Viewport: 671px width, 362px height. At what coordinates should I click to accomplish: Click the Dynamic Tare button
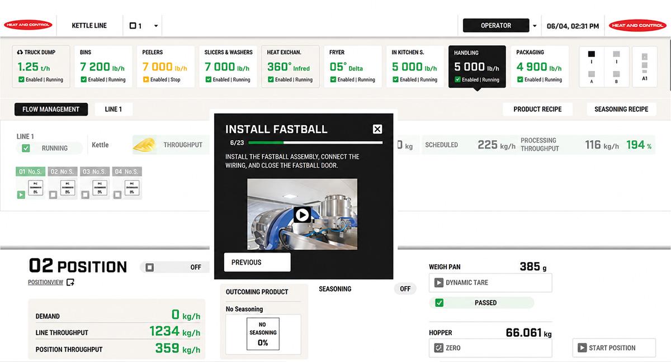pos(490,283)
